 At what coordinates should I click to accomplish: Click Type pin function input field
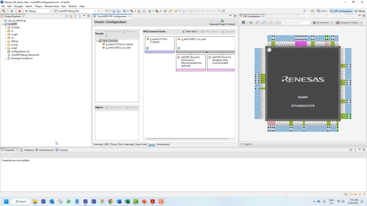(x=296, y=23)
